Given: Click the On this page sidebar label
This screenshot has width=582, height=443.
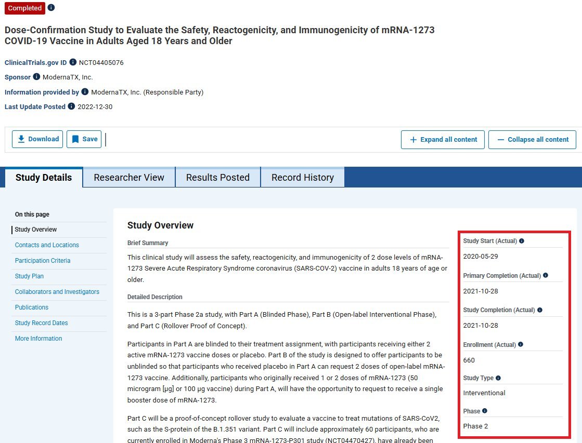Looking at the screenshot, I should coord(32,214).
